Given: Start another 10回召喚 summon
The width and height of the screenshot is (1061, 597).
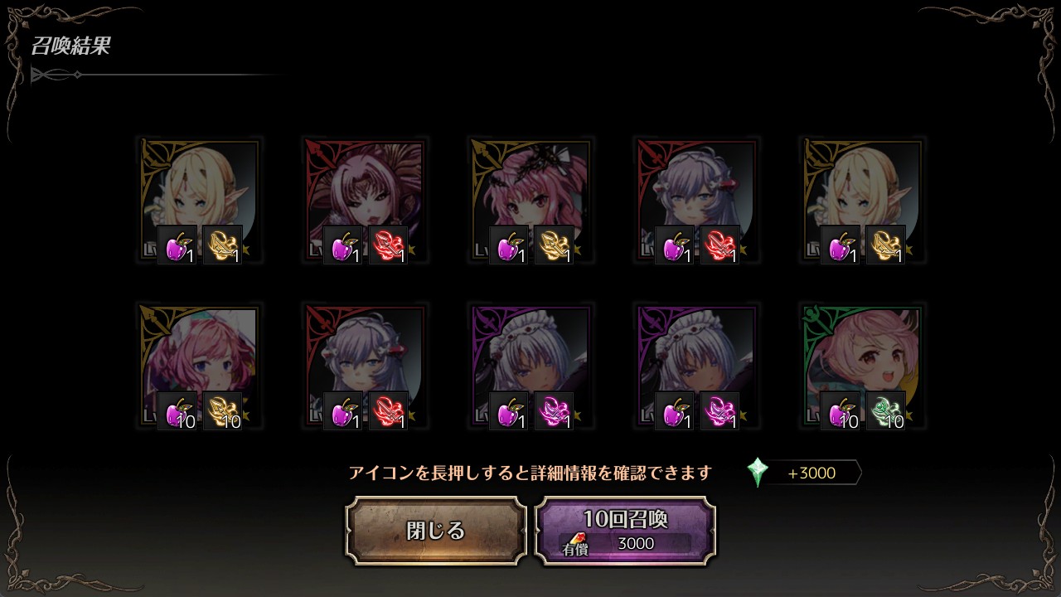Looking at the screenshot, I should (625, 531).
